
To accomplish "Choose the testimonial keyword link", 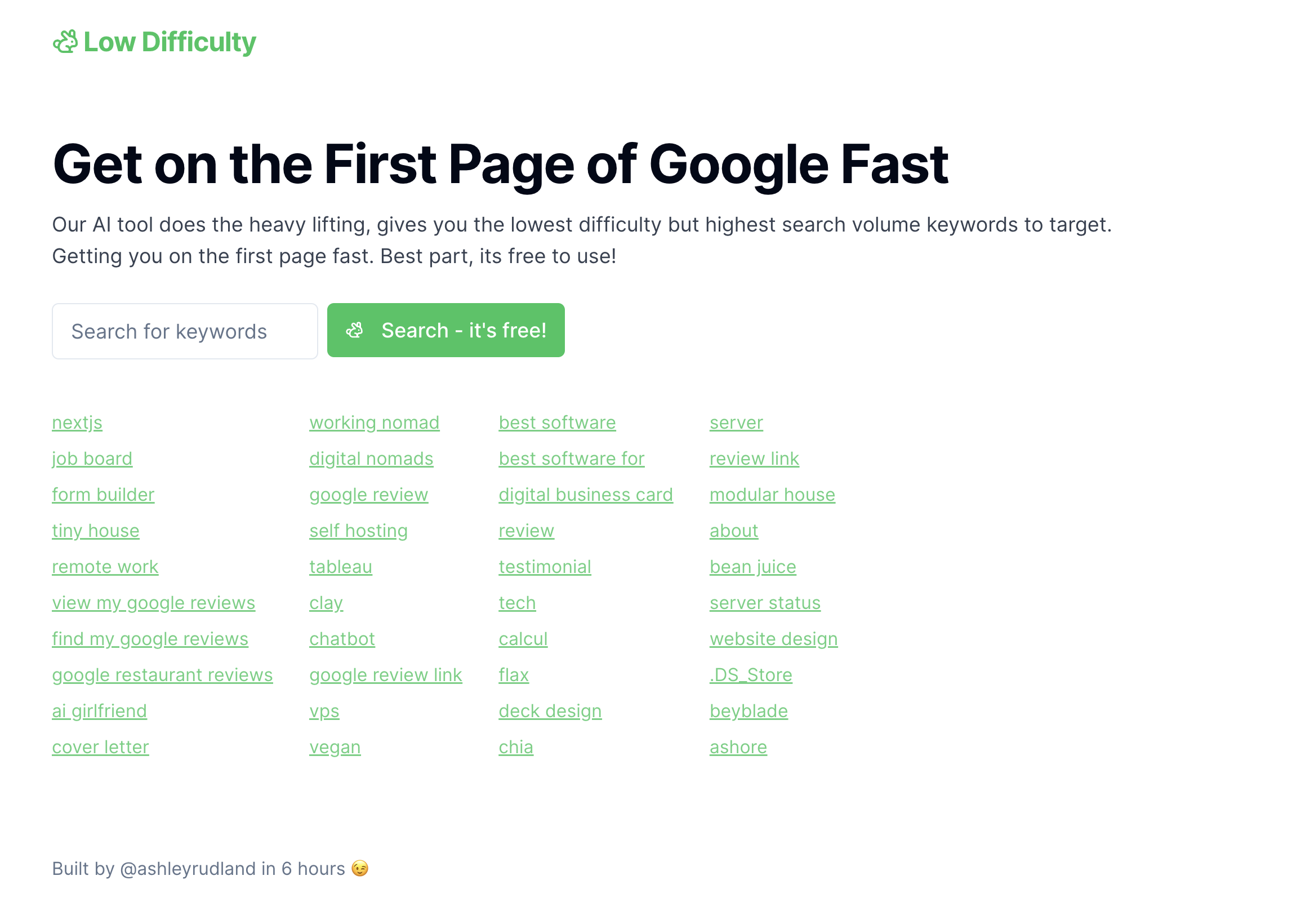I will [545, 567].
